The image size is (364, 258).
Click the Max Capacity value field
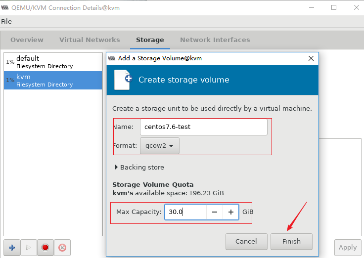tap(185, 212)
